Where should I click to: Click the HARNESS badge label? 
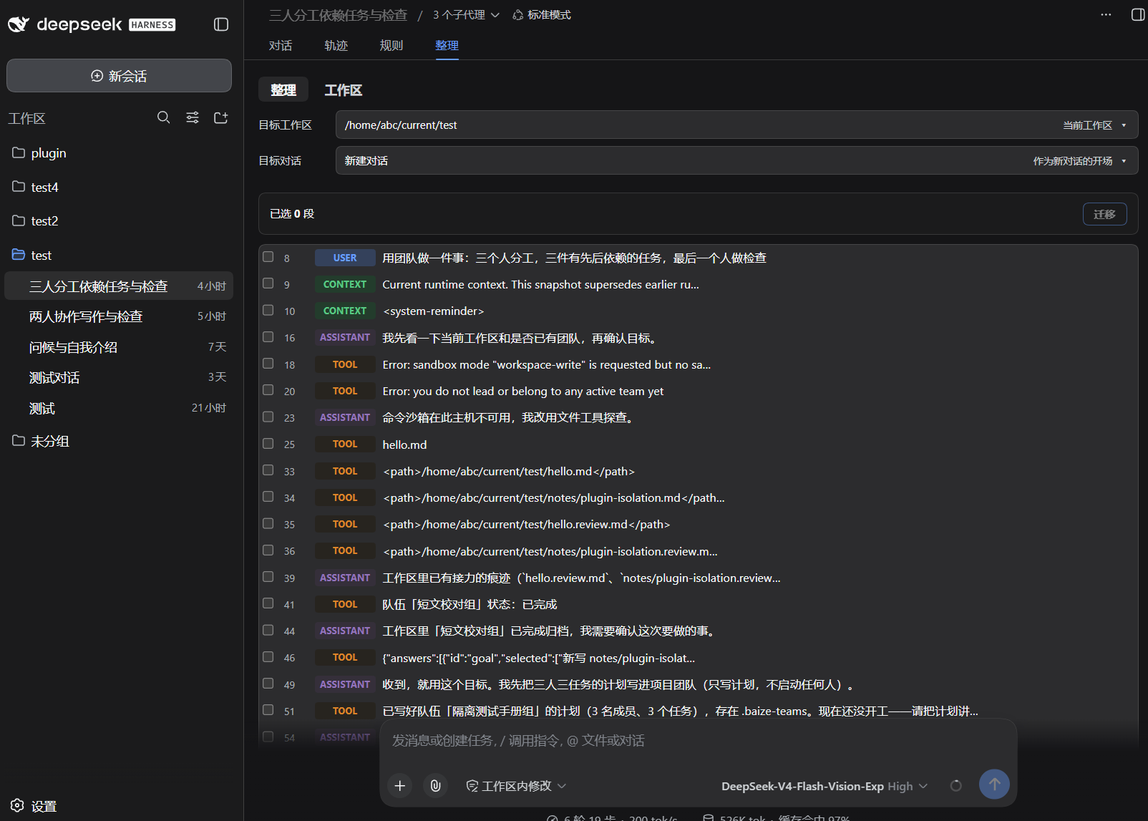[152, 24]
